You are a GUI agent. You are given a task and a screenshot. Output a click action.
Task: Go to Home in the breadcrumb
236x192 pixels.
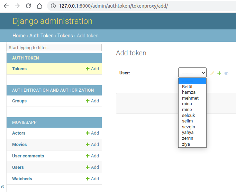point(19,36)
